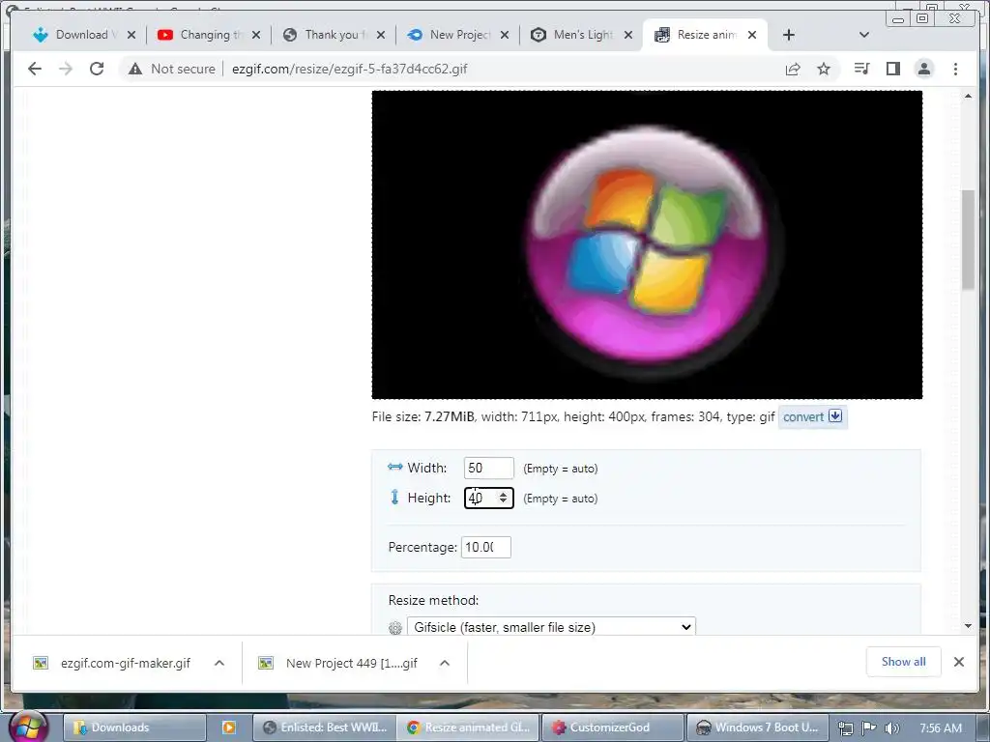Go back with the browser back arrow
990x742 pixels.
(35, 69)
